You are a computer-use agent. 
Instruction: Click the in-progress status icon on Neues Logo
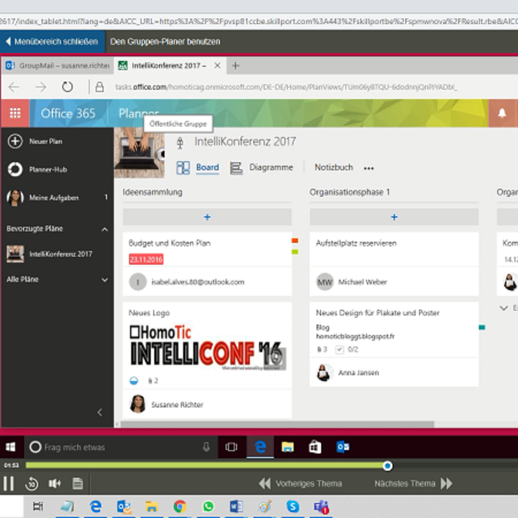[134, 381]
